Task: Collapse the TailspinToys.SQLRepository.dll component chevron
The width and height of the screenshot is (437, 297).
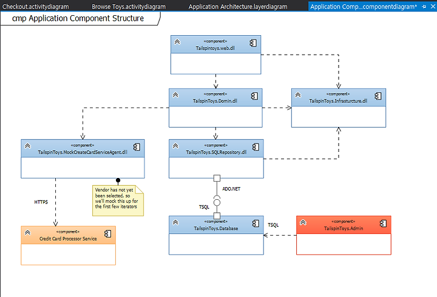Action: click(x=175, y=146)
